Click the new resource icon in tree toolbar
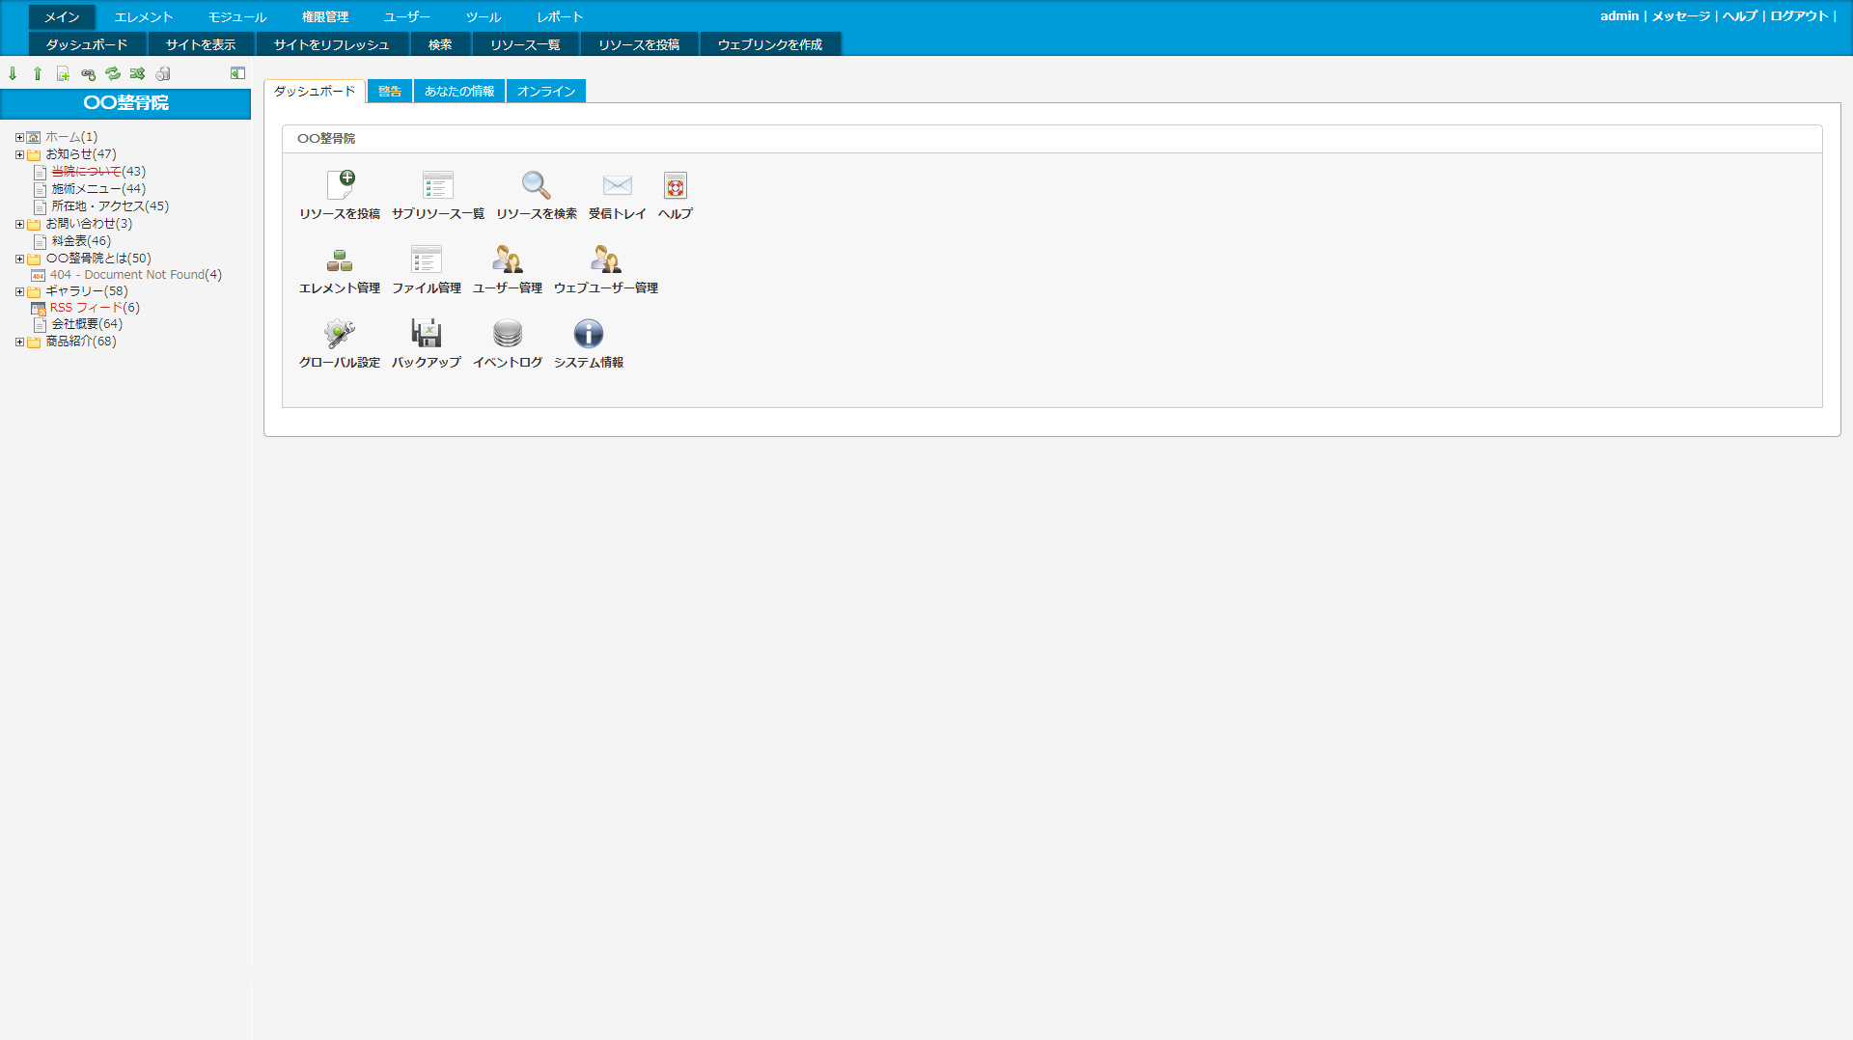1853x1040 pixels. (63, 73)
